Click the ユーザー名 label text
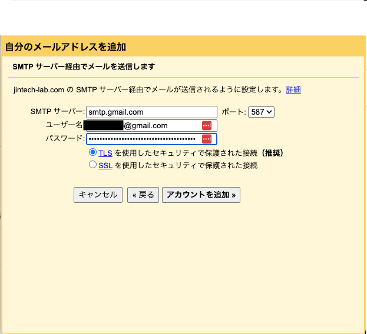 tap(64, 125)
